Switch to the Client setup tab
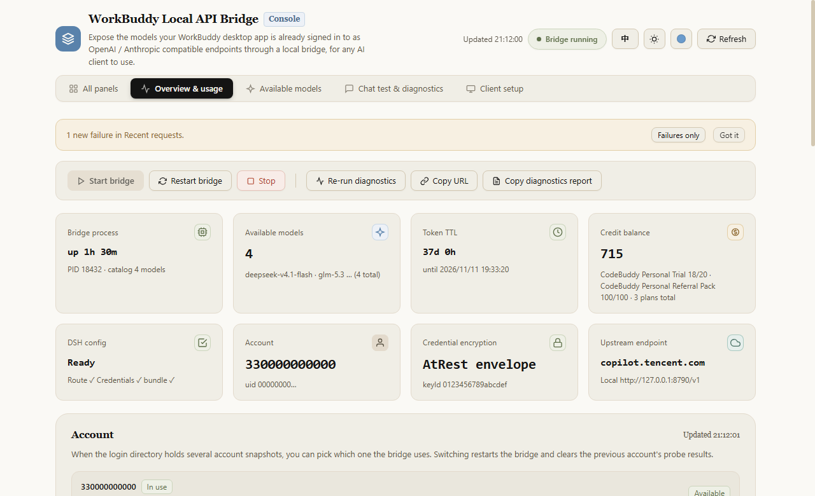 click(x=495, y=88)
